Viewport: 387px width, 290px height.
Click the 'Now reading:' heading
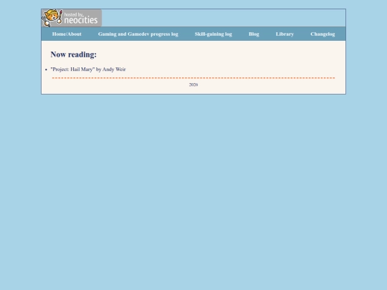pos(74,54)
